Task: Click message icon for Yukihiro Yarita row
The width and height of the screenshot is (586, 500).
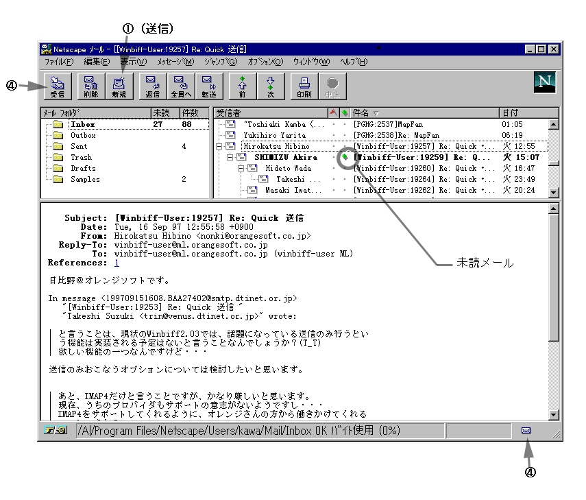Action: (230, 135)
